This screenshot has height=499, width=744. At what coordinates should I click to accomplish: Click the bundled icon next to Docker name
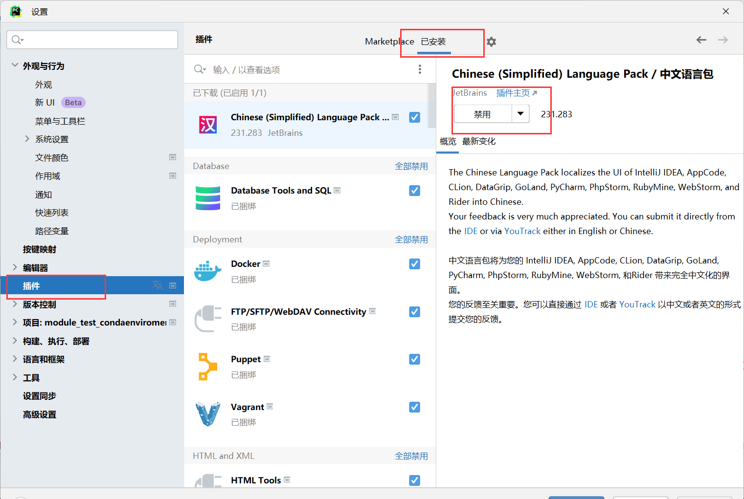266,264
